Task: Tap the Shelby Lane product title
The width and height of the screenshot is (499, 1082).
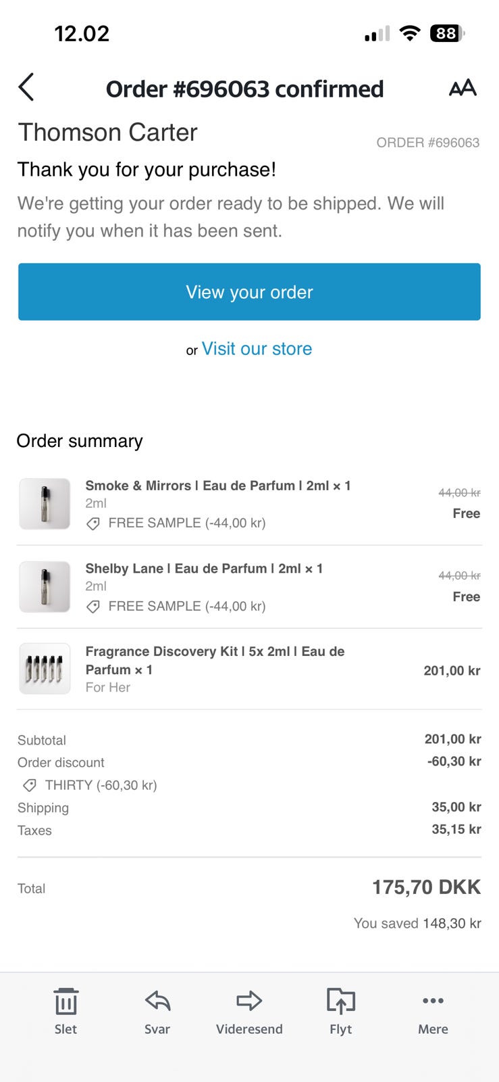Action: click(204, 569)
